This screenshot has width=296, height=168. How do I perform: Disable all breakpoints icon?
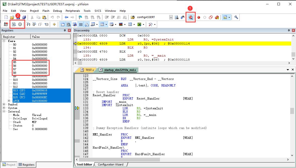211,17
